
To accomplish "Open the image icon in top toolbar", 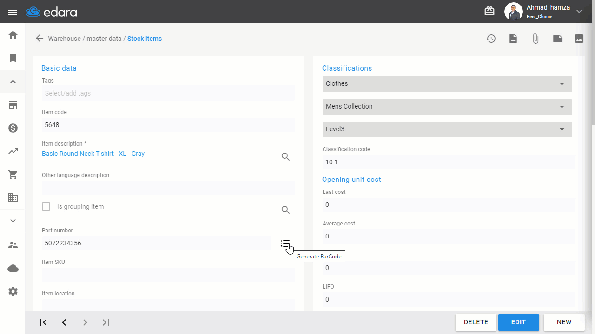I will (579, 39).
